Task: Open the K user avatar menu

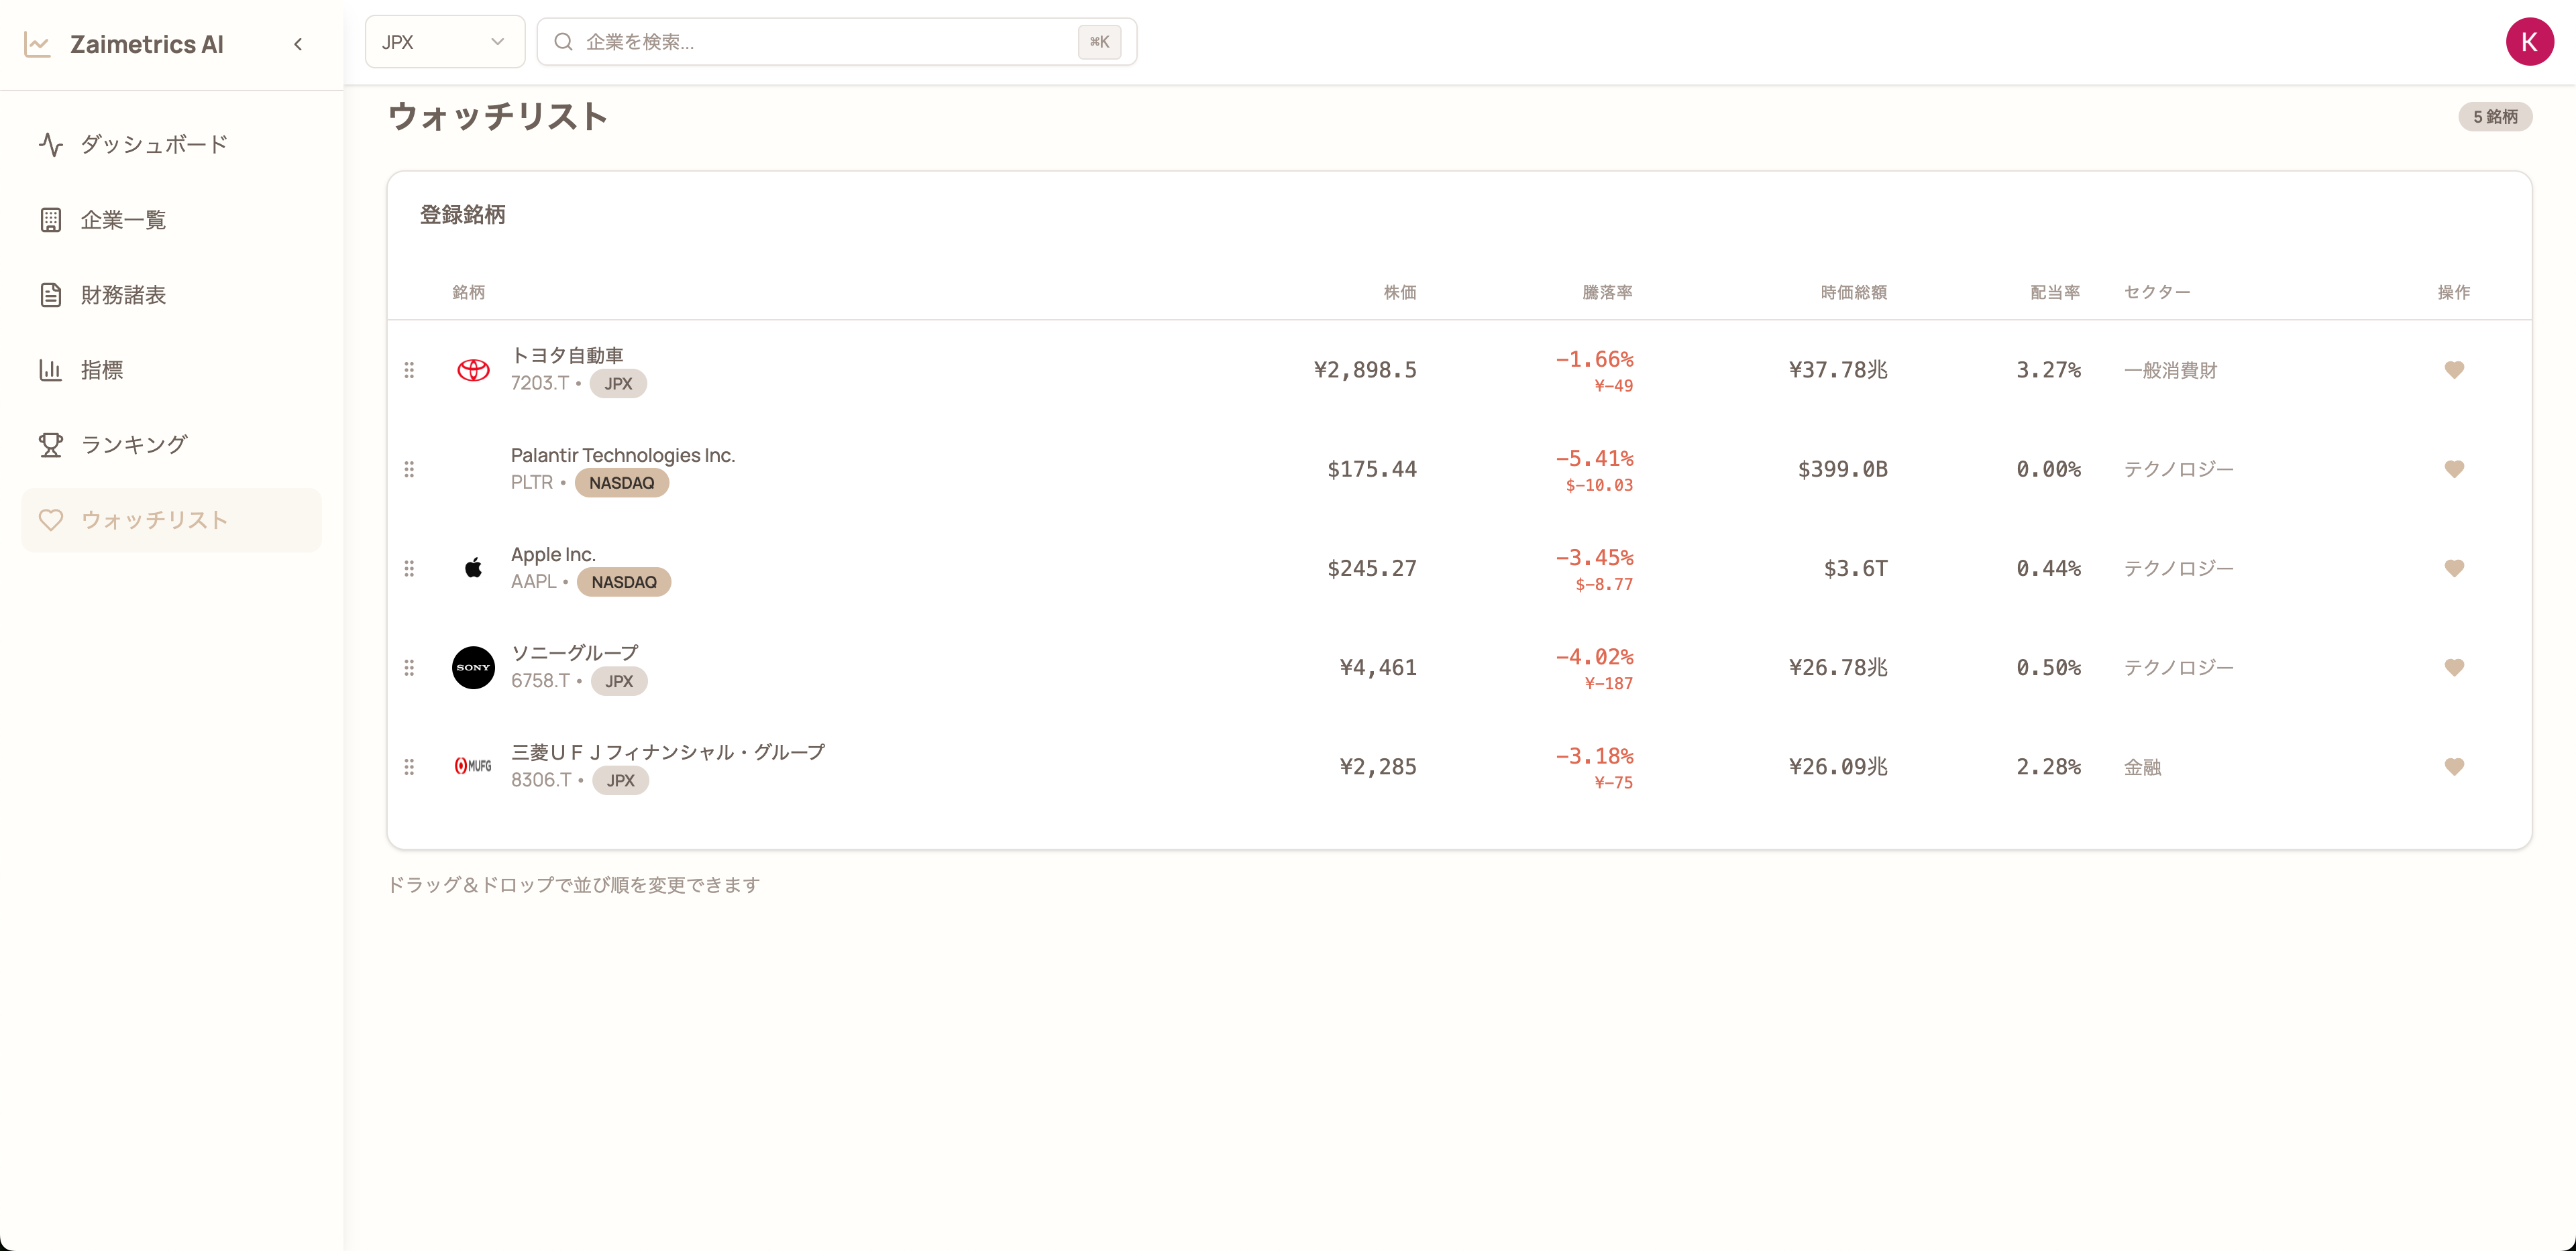Action: click(2528, 42)
